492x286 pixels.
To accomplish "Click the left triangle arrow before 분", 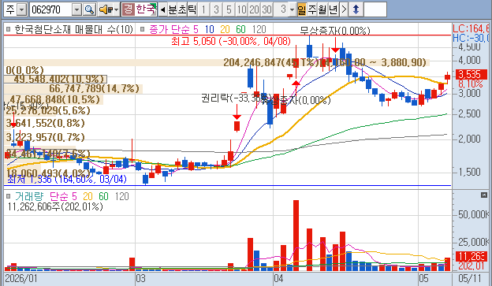I will point(162,9).
